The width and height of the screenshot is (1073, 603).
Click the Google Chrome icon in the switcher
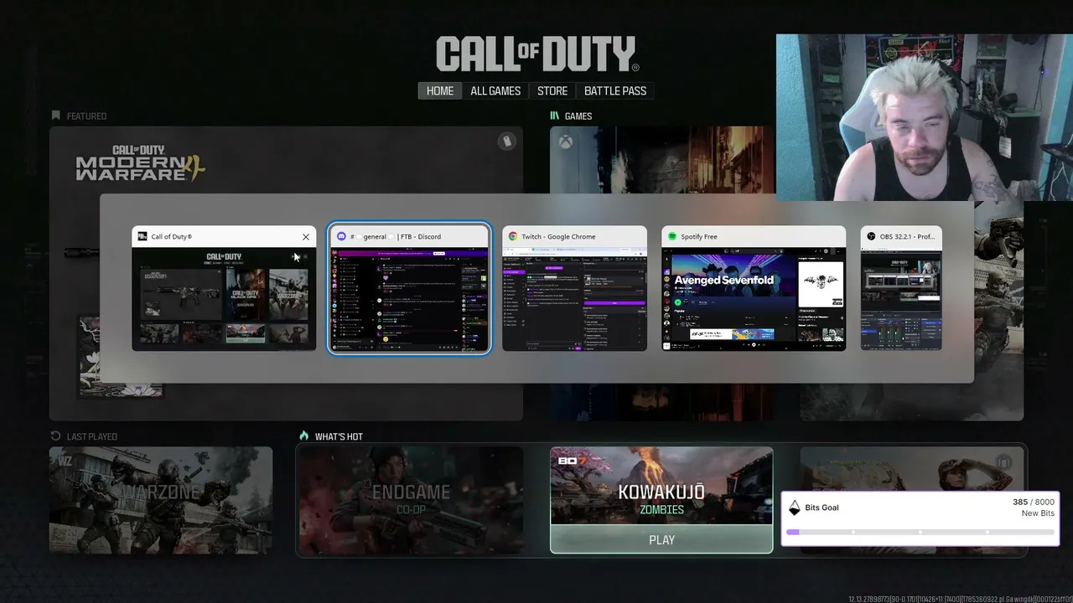click(513, 237)
